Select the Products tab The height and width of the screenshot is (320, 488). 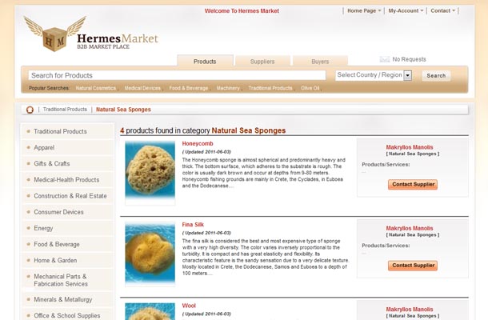click(205, 61)
